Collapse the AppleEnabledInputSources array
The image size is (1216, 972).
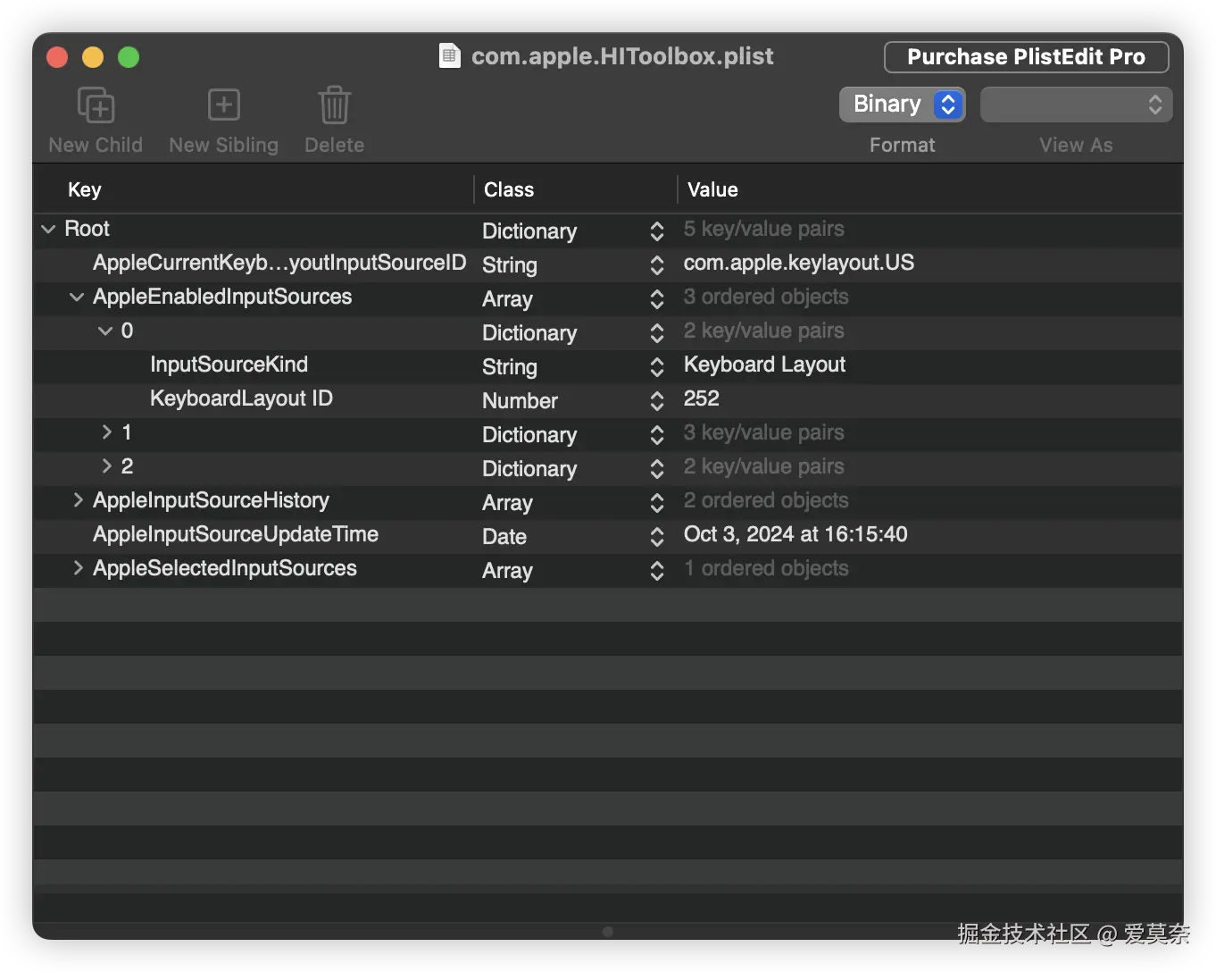pos(77,297)
